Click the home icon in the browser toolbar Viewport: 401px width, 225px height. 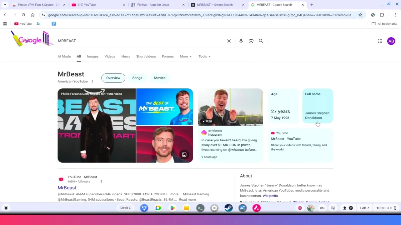pos(32,15)
